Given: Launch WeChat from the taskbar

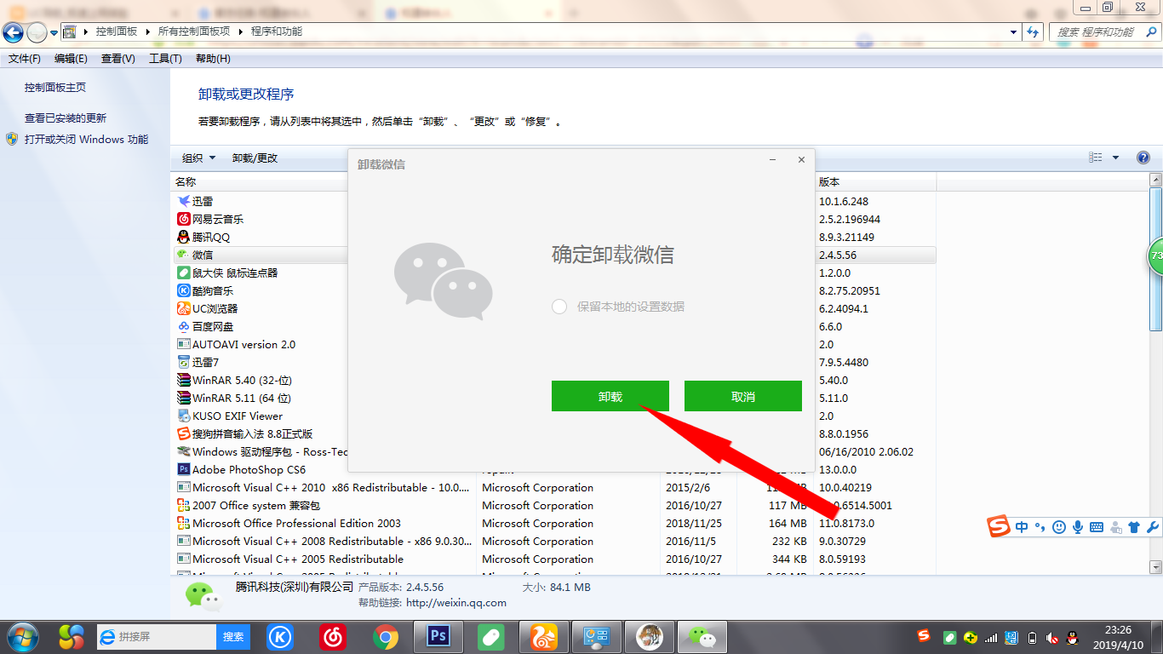Looking at the screenshot, I should 702,637.
